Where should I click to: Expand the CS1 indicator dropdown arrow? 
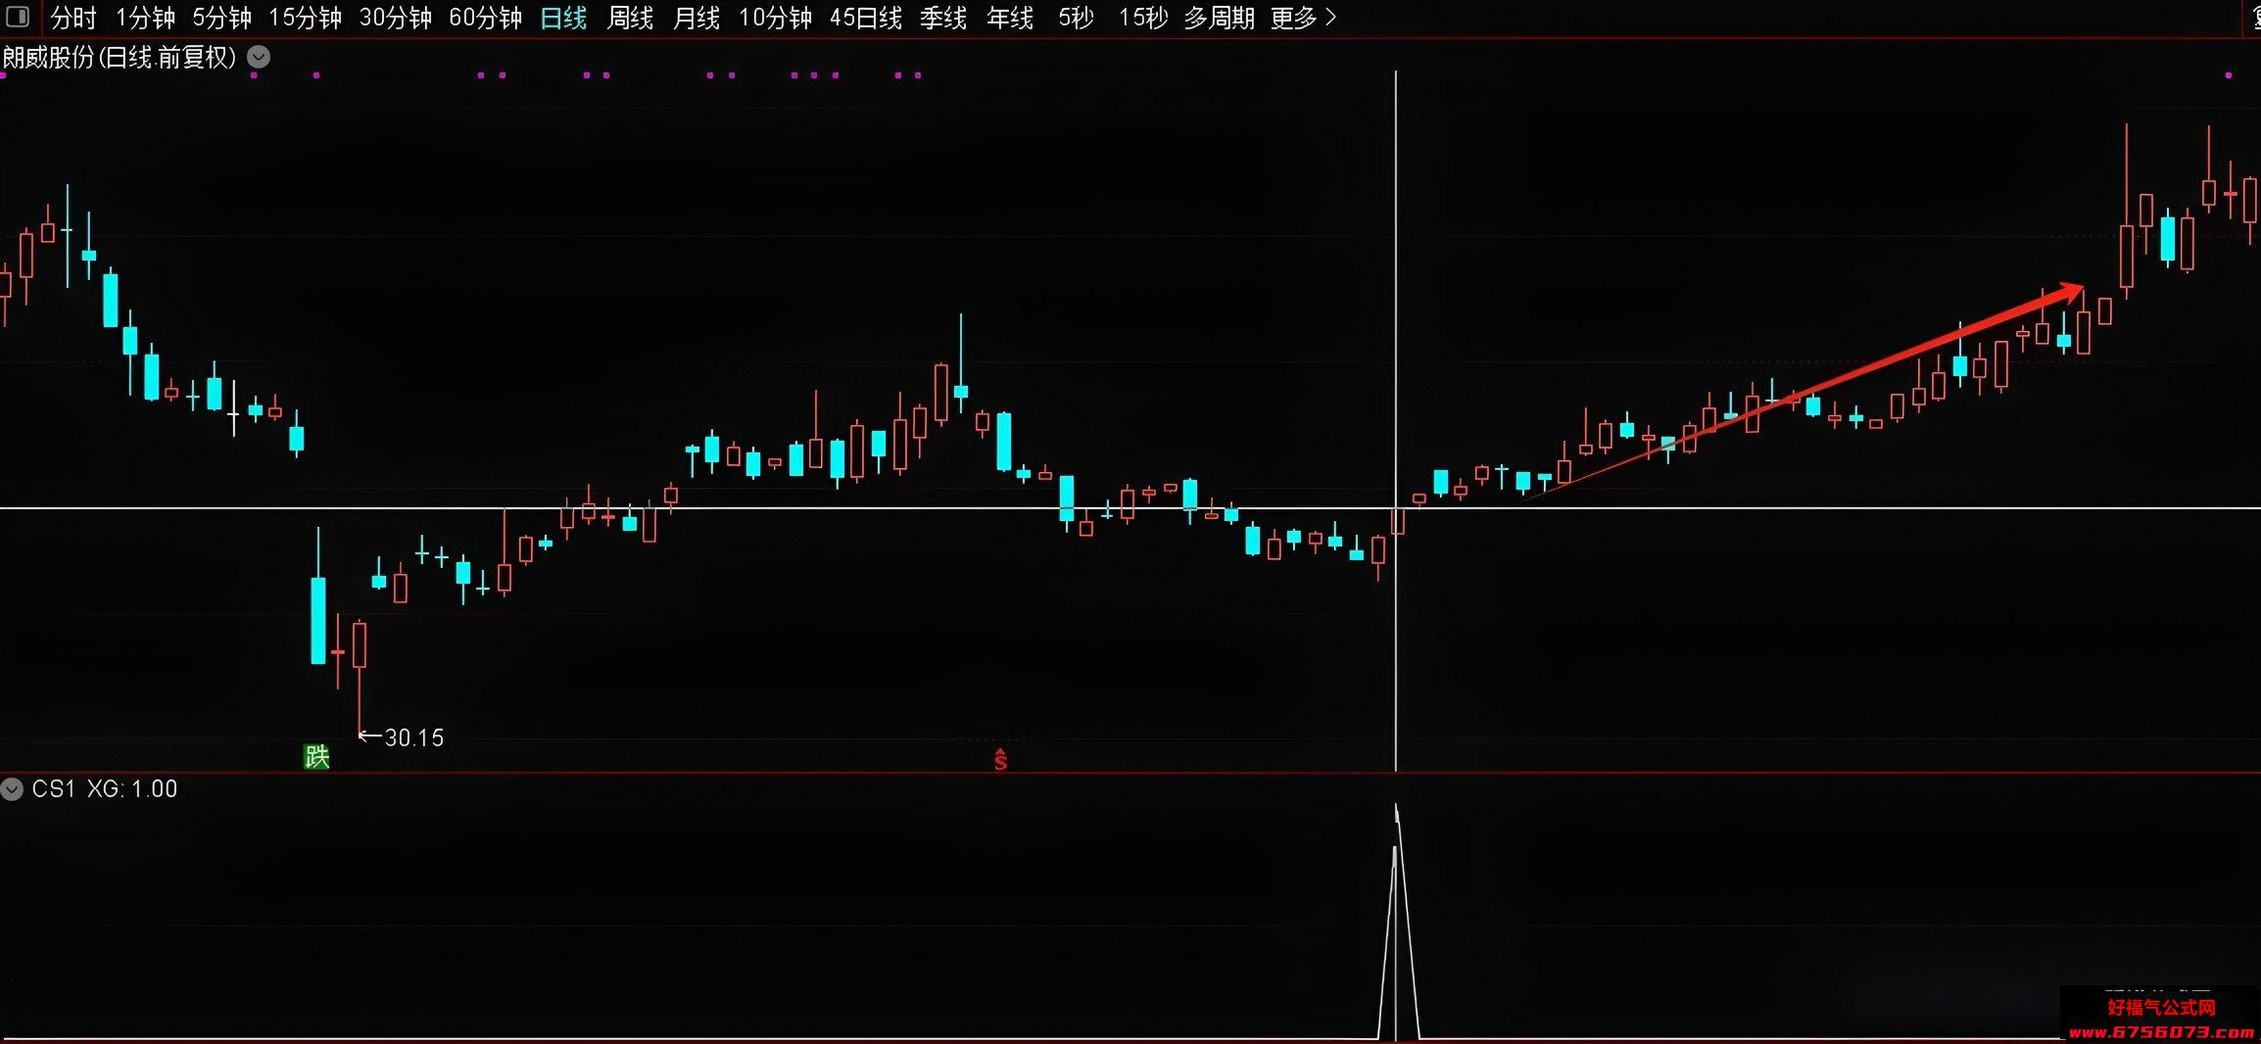(x=12, y=789)
